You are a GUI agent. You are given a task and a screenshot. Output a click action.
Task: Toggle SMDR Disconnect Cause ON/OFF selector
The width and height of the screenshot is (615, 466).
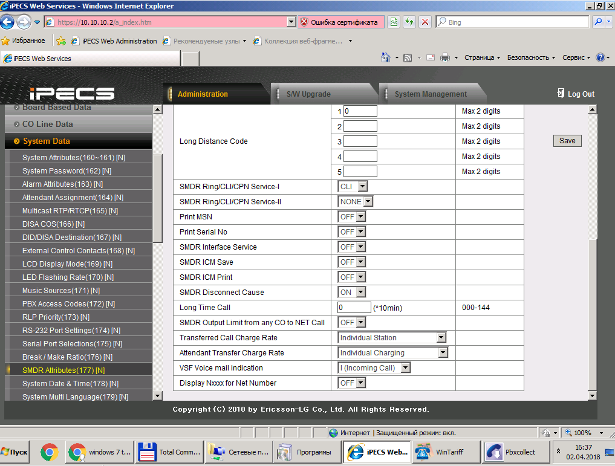coord(351,293)
